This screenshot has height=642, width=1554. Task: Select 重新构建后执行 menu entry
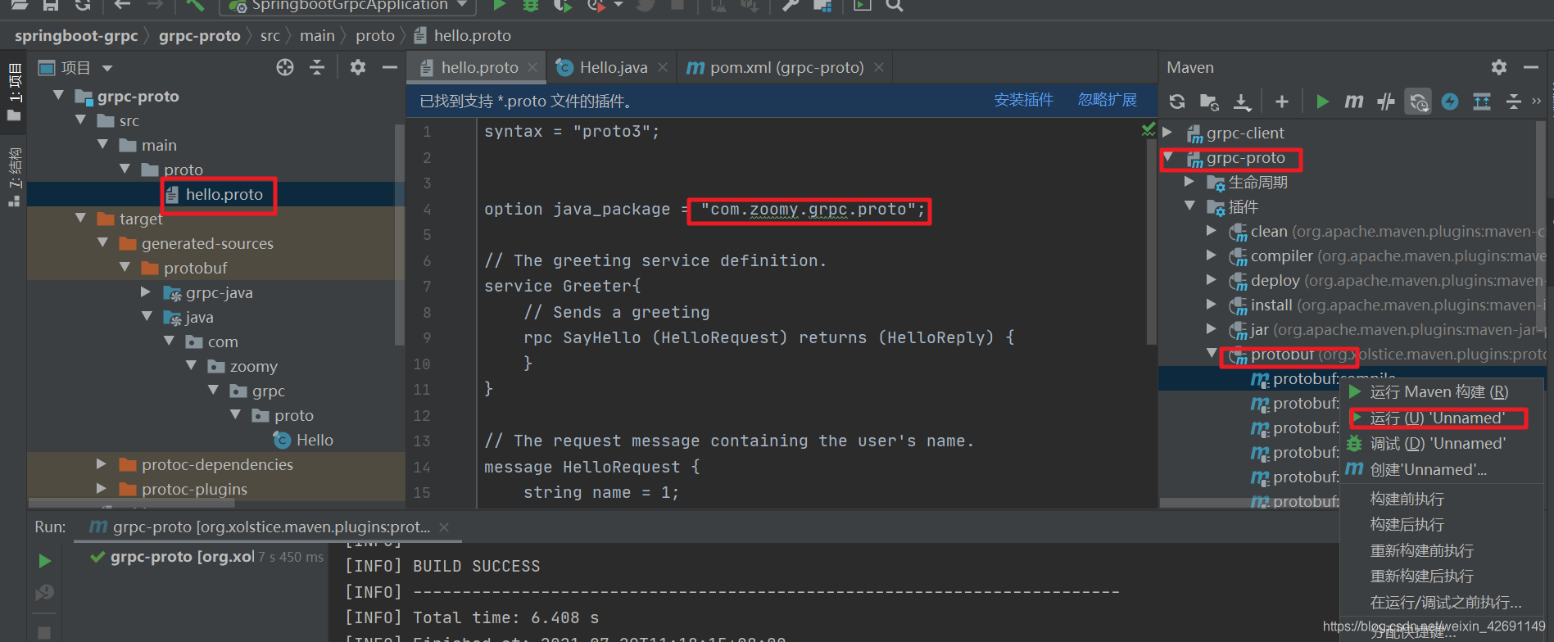pos(1442,576)
